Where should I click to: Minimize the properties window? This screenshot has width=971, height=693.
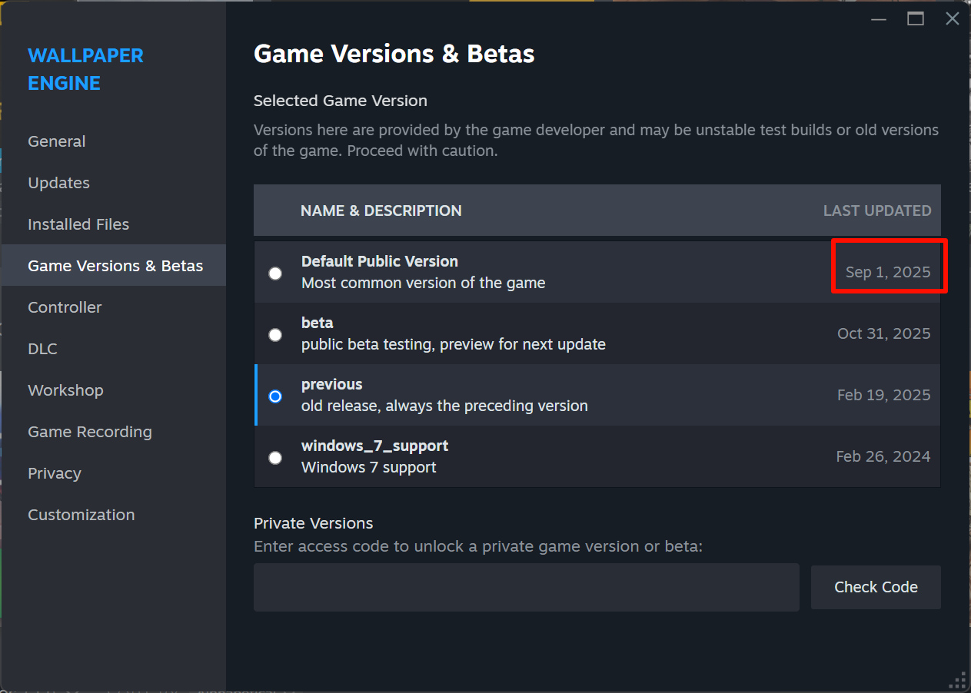[879, 19]
